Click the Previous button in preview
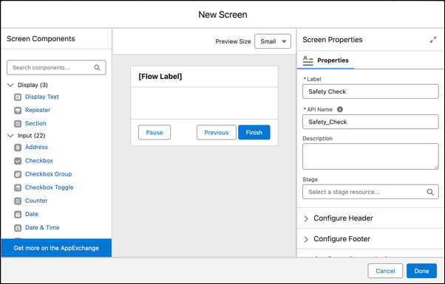445x284 pixels. pos(217,133)
